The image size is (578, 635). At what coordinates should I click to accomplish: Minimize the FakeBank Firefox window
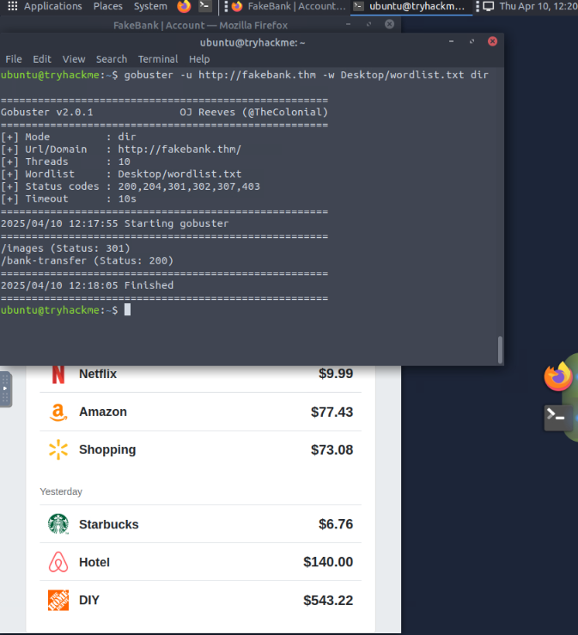pyautogui.click(x=348, y=24)
